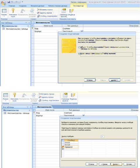Choose the table or query values radio option

[x=79, y=47]
